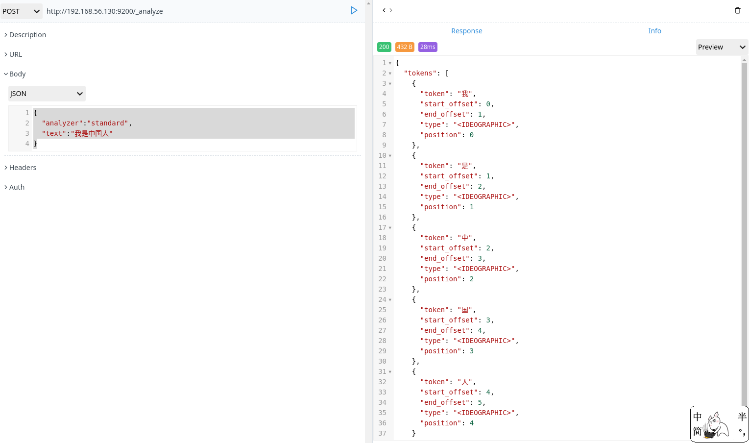The image size is (749, 443).
Task: Click the green 200 status badge
Action: (384, 47)
